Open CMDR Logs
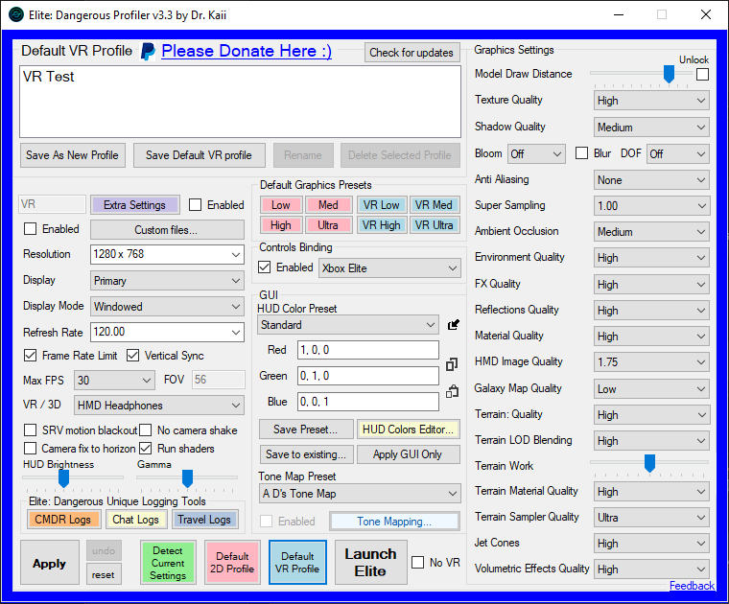Image resolution: width=729 pixels, height=604 pixels. 63,520
